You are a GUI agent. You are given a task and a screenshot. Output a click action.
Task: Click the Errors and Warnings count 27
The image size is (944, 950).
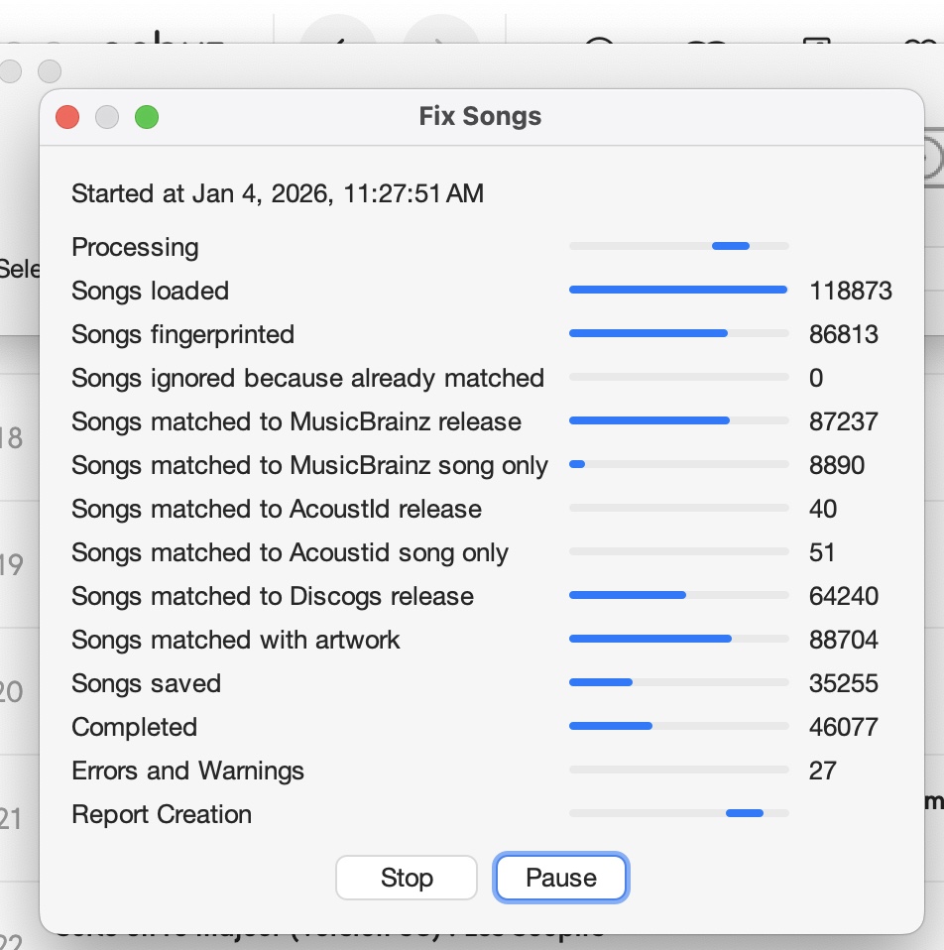(822, 771)
